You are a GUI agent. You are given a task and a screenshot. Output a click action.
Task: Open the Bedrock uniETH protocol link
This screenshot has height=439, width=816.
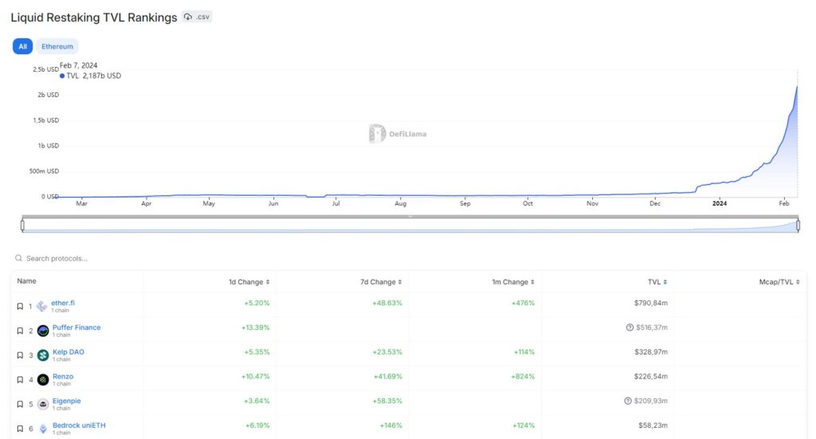coord(79,425)
